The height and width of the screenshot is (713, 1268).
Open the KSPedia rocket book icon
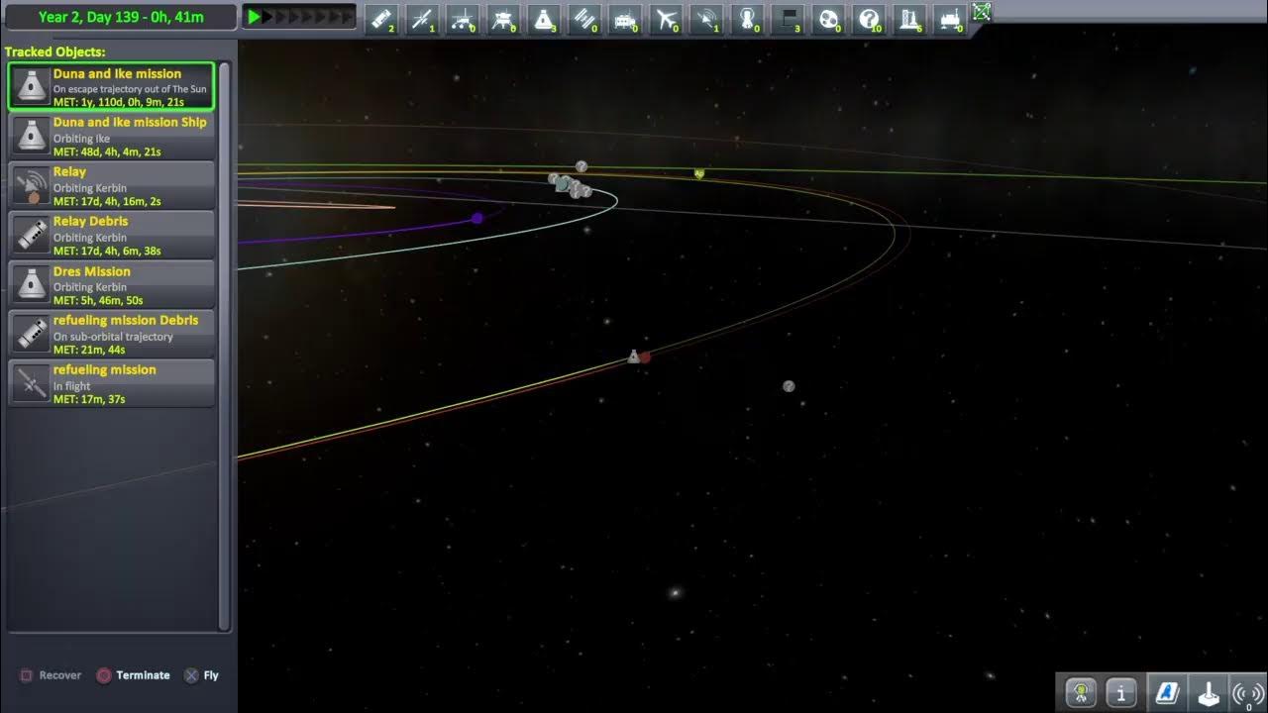click(1166, 692)
